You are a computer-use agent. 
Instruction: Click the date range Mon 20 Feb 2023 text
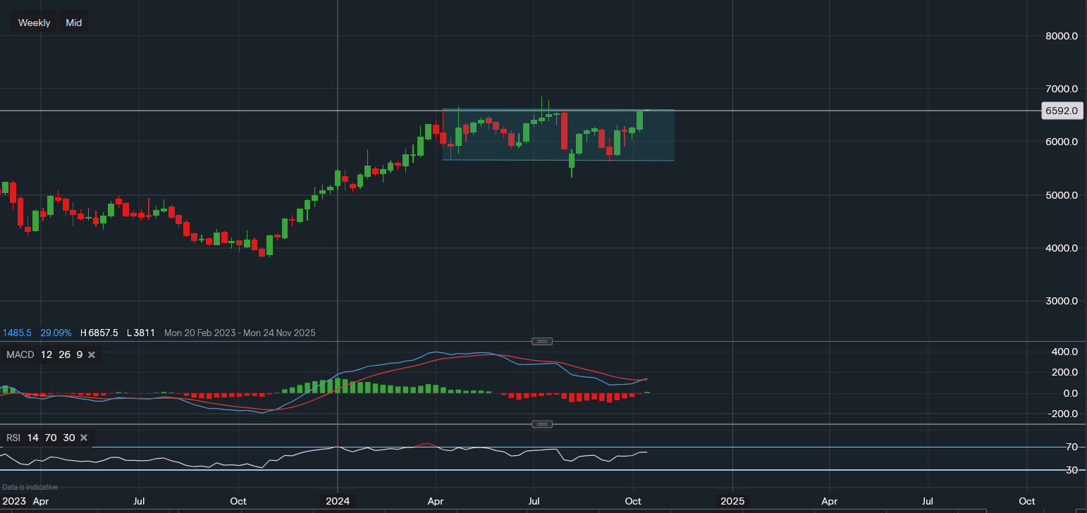(202, 333)
